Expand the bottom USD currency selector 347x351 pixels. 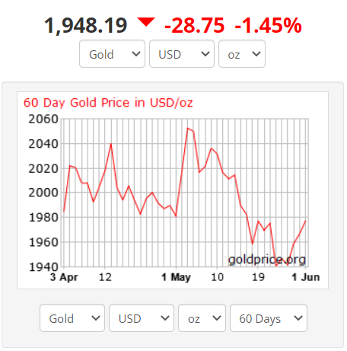click(x=142, y=318)
